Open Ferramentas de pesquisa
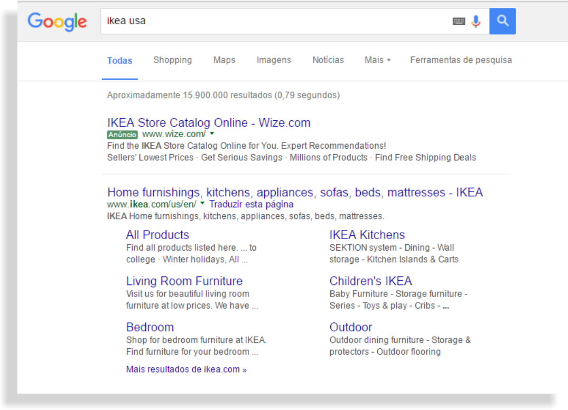 [461, 60]
